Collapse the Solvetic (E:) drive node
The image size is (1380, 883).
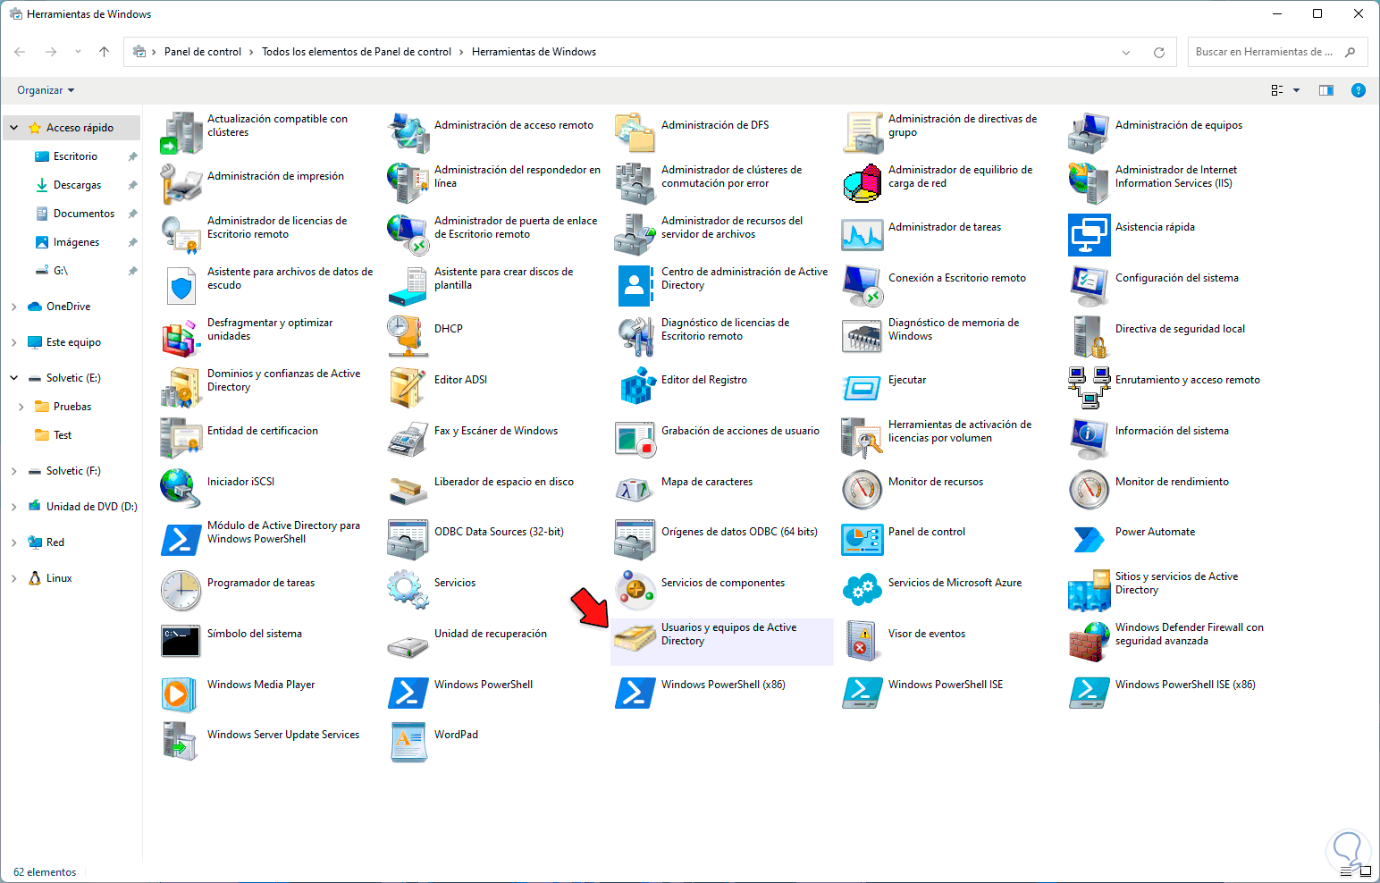[14, 378]
